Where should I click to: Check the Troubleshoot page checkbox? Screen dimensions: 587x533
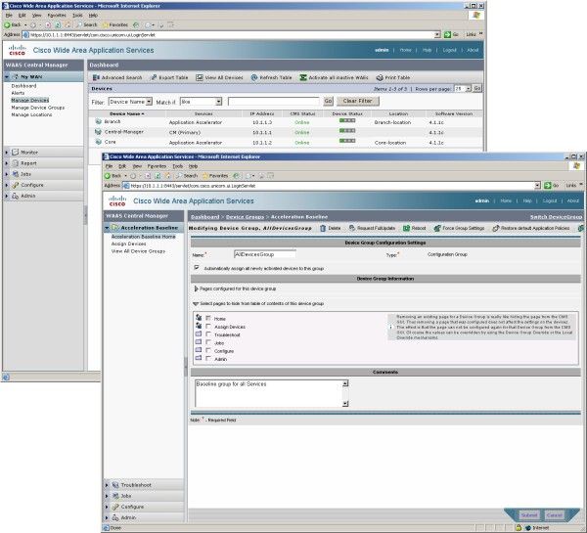click(x=208, y=334)
